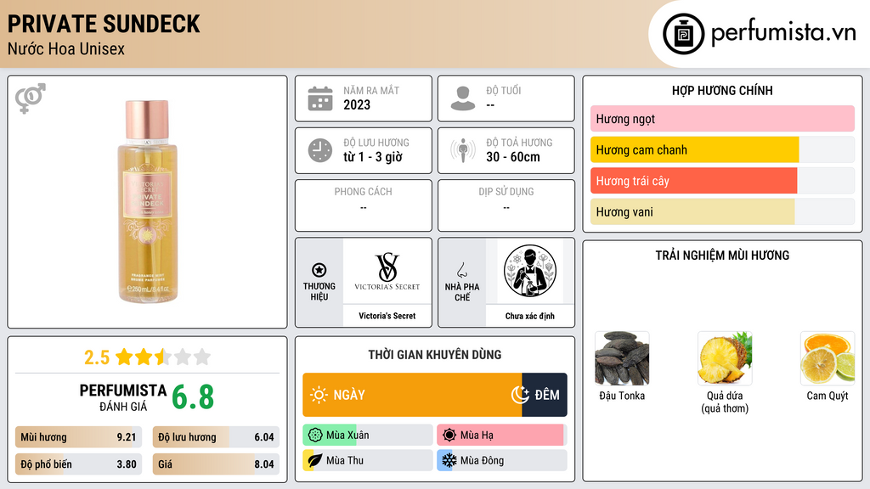Select the Đậu Tonka note image

(622, 358)
